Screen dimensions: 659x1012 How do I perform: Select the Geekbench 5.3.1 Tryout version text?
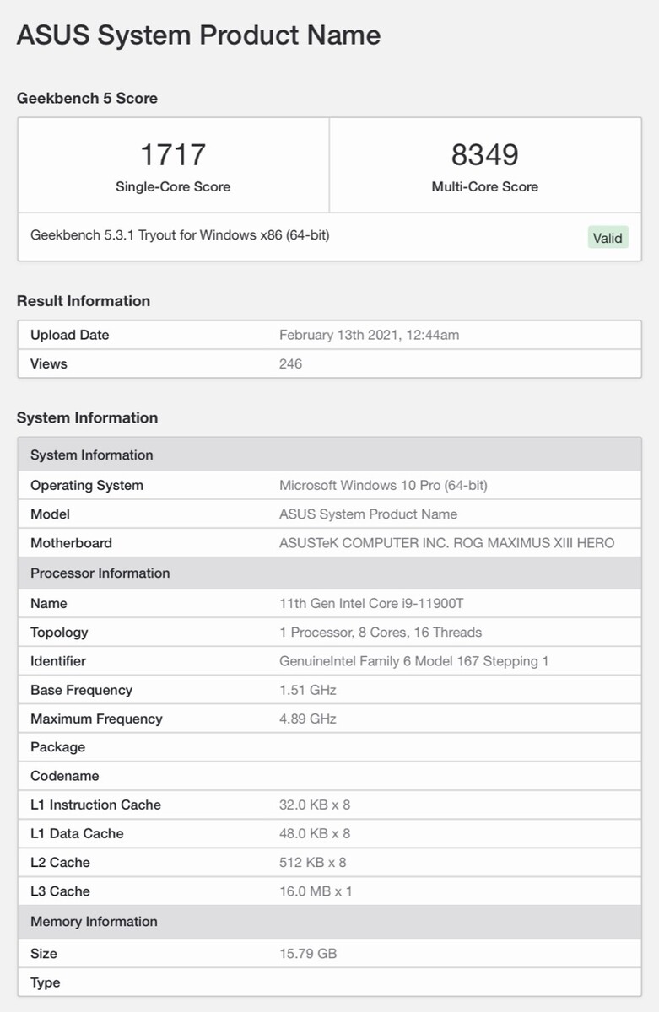[180, 234]
